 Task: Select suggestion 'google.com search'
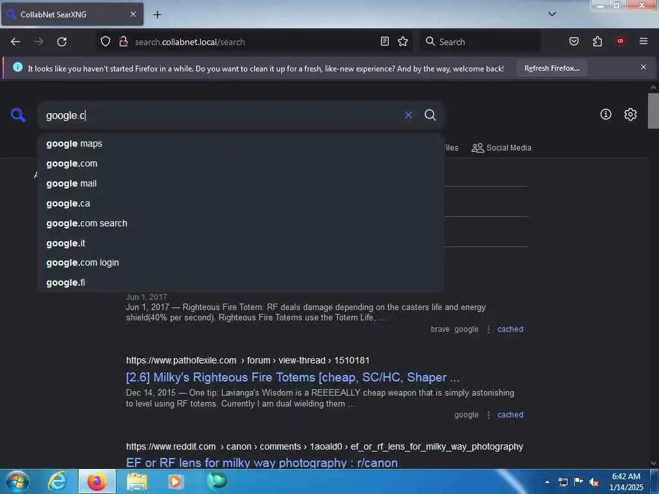click(x=241, y=223)
